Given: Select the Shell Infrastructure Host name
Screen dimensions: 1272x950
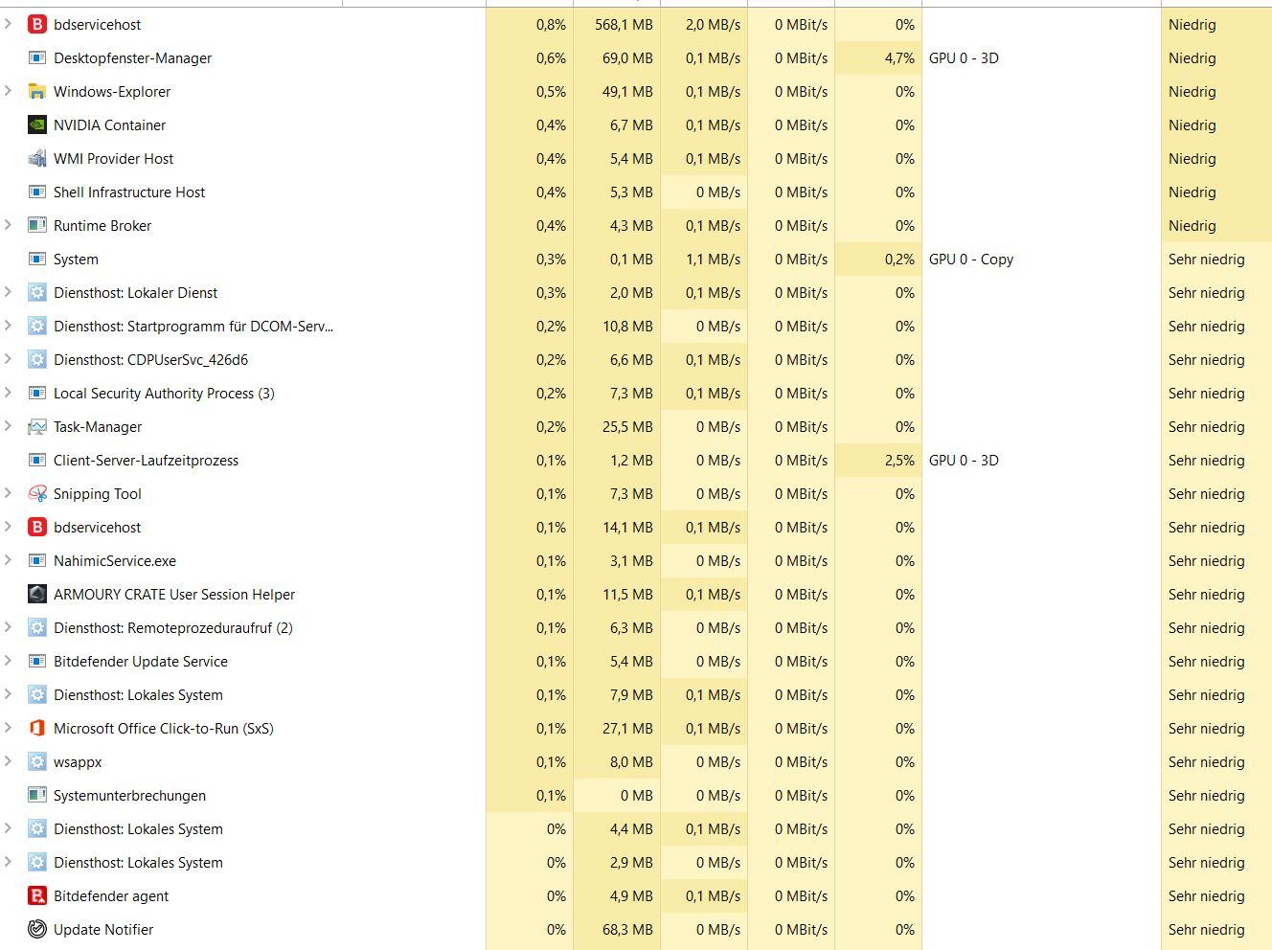Looking at the screenshot, I should (129, 192).
